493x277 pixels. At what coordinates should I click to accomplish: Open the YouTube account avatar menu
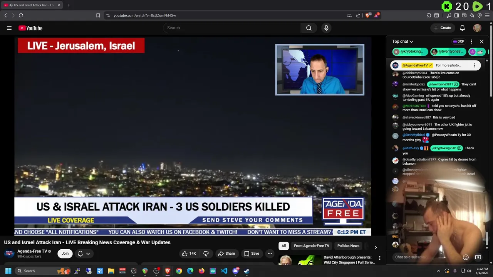(477, 28)
